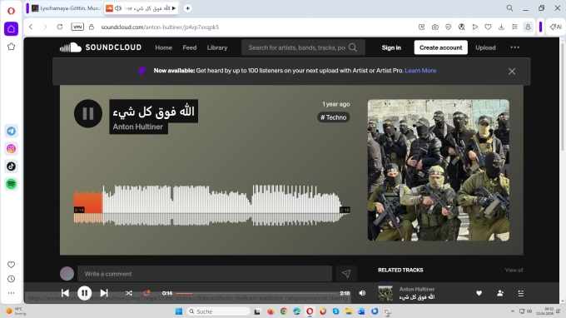Click Anton Hultiner name in player bar
Viewport: 566px width, 318px height.
click(417, 289)
